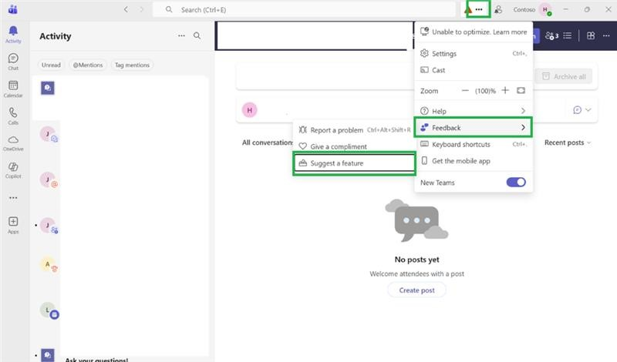Launch Copilot from left rail
617x362 pixels.
[13, 170]
